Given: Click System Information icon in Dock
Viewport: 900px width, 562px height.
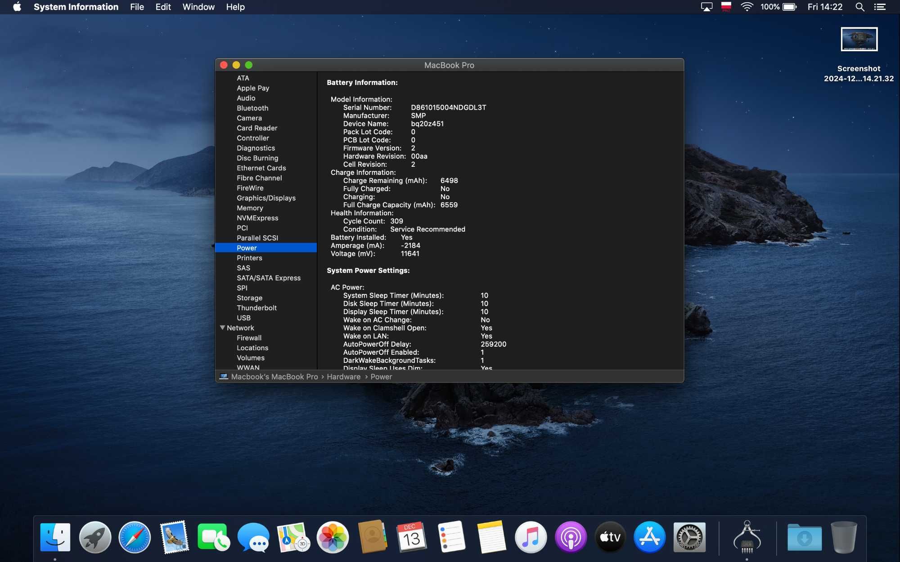Looking at the screenshot, I should [x=747, y=537].
